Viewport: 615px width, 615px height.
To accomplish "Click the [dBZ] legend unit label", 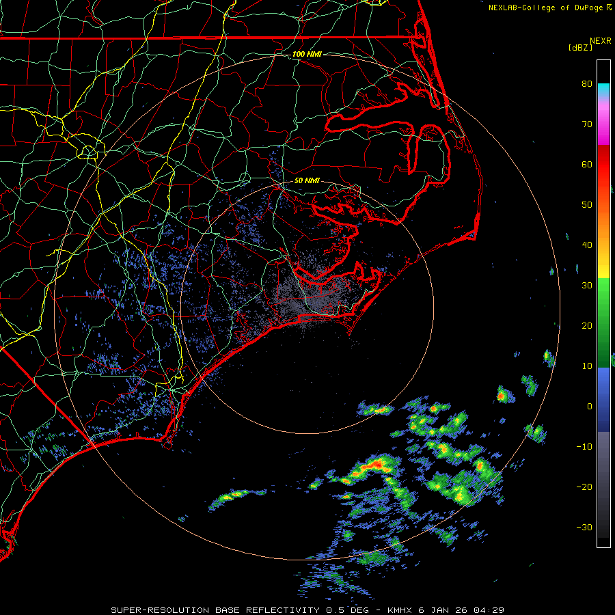I will point(580,47).
